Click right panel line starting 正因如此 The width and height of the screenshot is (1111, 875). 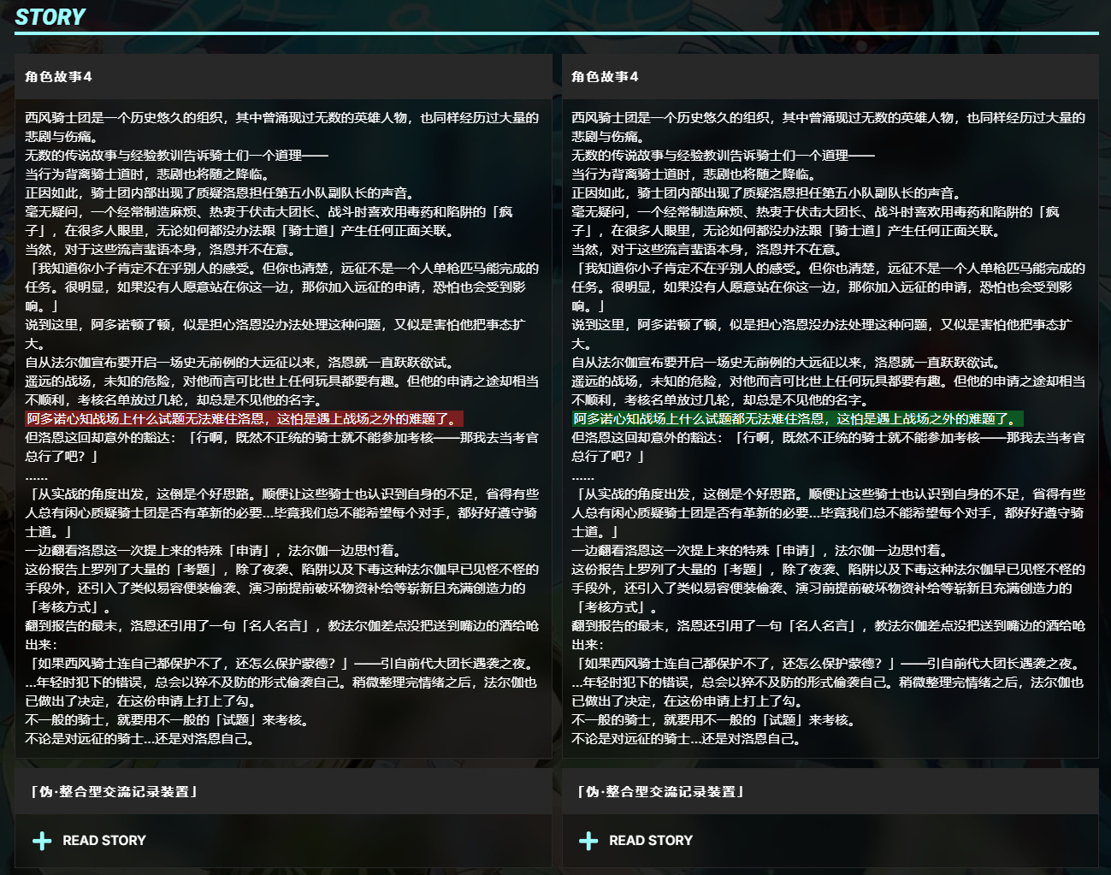765,193
